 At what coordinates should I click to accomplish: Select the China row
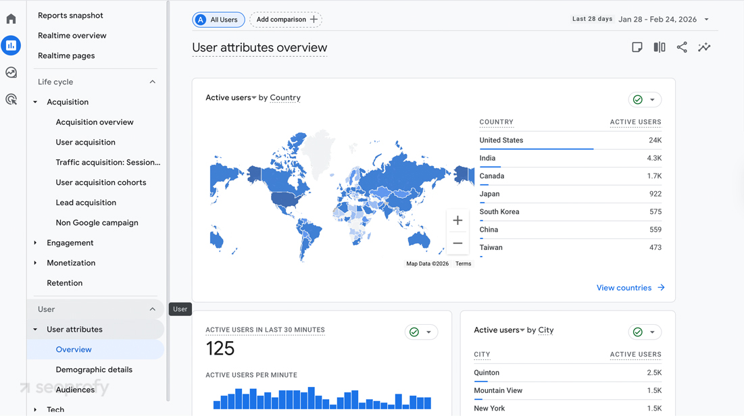point(570,230)
